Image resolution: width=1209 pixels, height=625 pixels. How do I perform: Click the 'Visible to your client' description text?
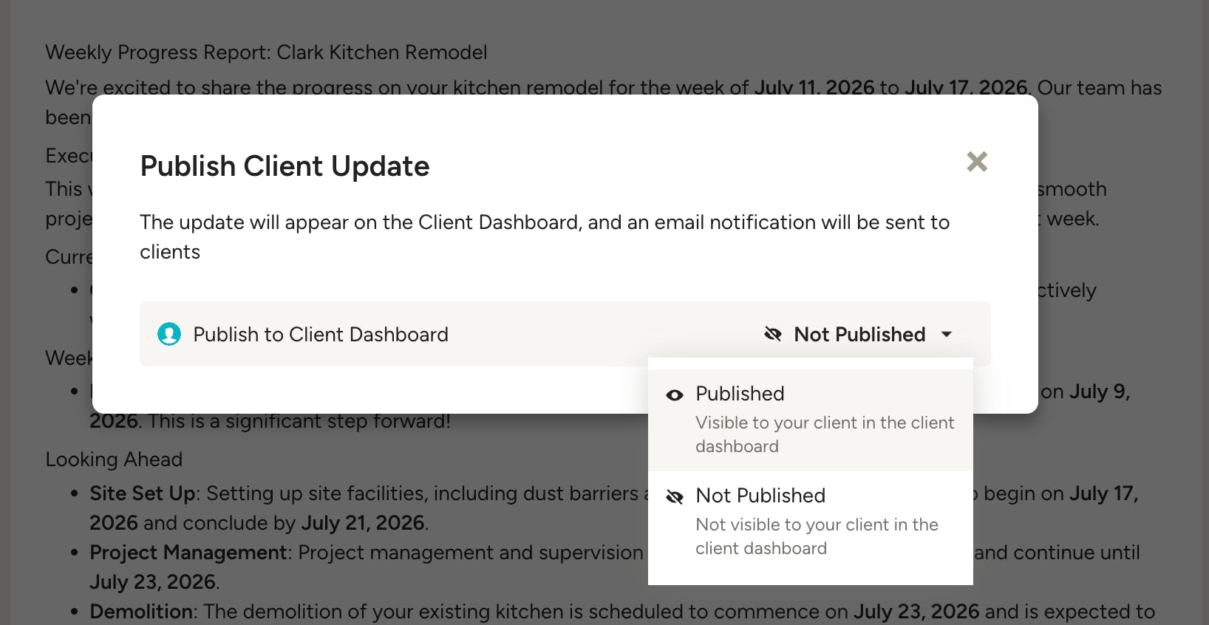tap(825, 434)
